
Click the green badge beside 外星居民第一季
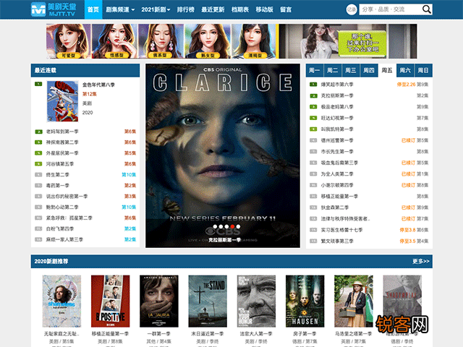[38, 153]
